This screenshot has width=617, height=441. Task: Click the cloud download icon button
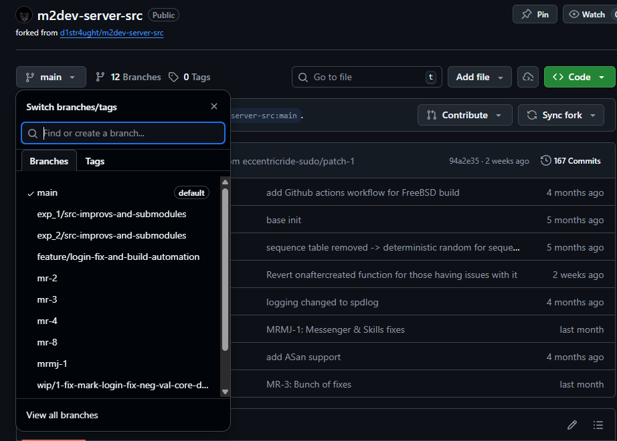[528, 77]
